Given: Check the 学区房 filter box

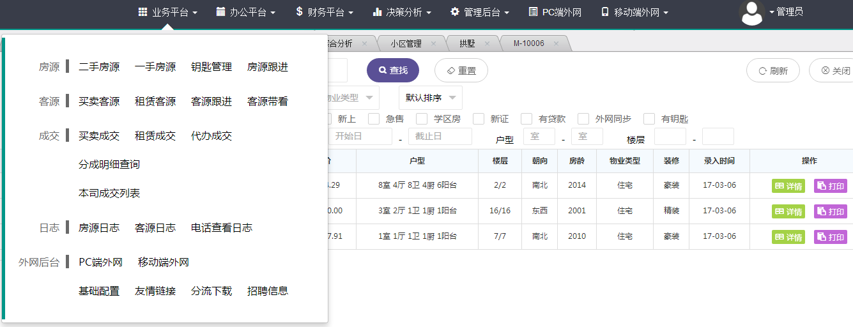Looking at the screenshot, I should 422,119.
